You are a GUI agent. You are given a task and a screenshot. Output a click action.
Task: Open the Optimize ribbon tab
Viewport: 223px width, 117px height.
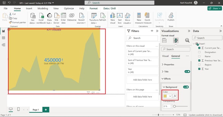[x=69, y=8]
